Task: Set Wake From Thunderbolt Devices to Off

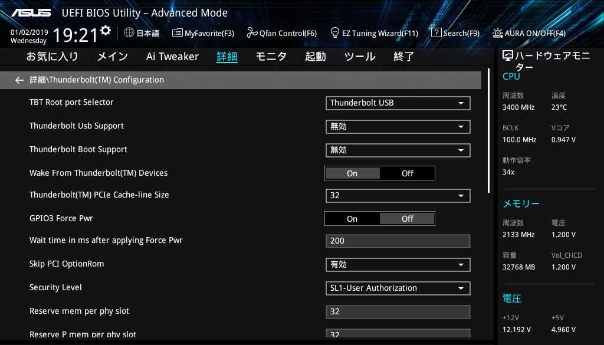Action: (x=407, y=173)
